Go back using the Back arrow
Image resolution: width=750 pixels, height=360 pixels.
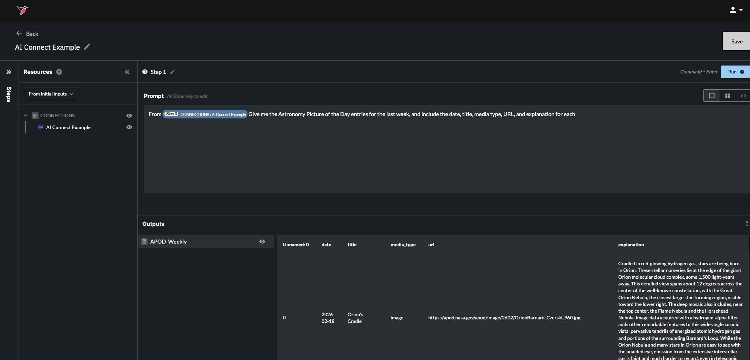19,34
